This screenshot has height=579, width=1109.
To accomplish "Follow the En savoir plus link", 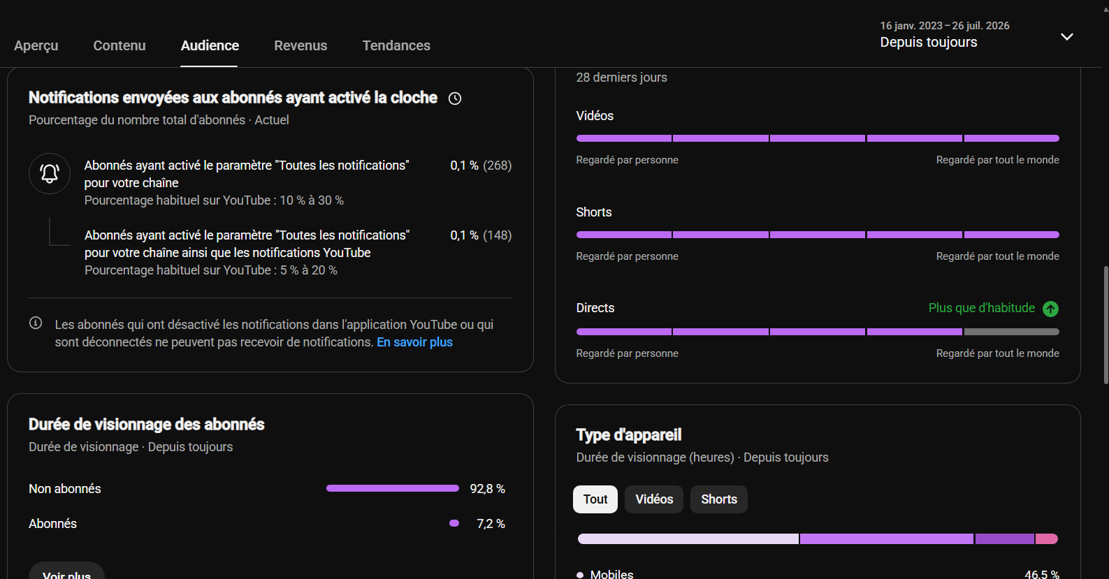I will [414, 342].
